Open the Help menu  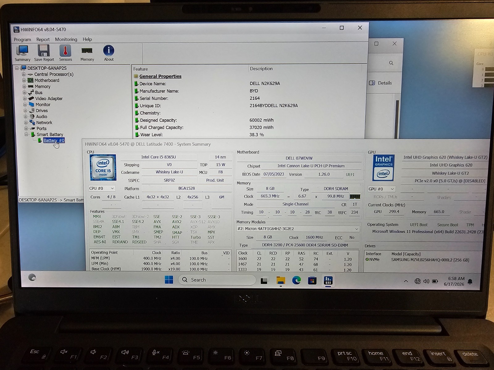point(87,39)
